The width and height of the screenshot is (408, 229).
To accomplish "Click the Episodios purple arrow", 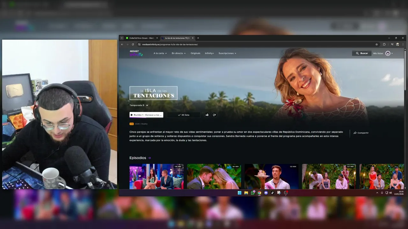I will click(x=149, y=158).
